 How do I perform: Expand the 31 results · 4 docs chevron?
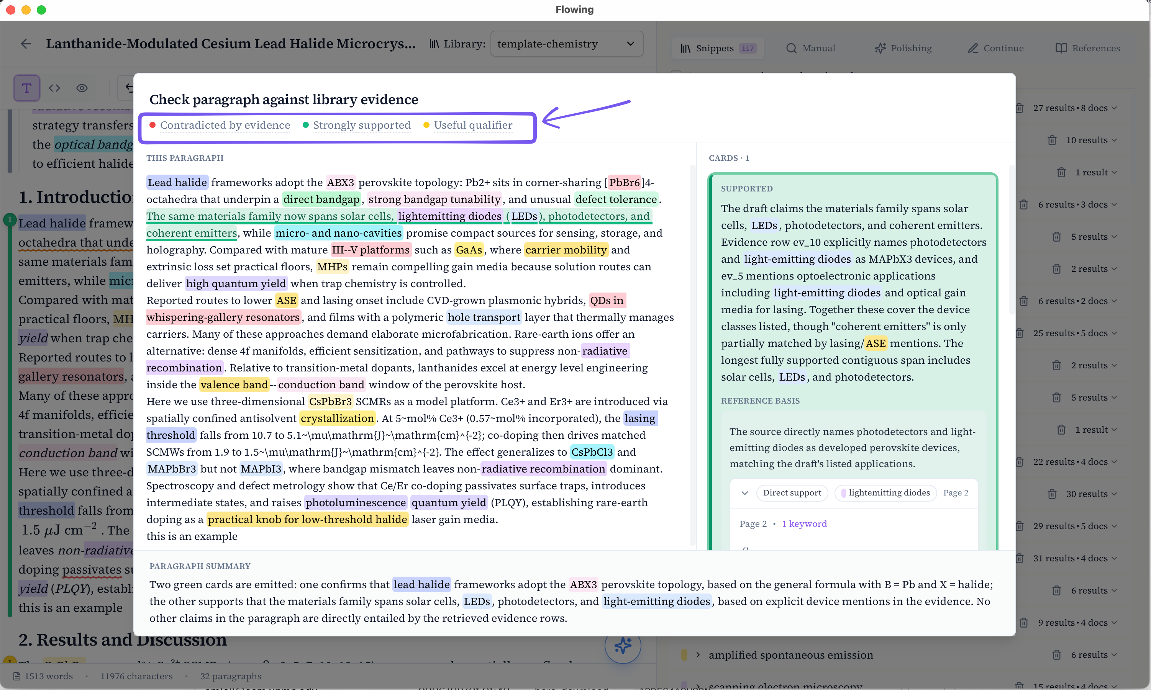point(1114,558)
